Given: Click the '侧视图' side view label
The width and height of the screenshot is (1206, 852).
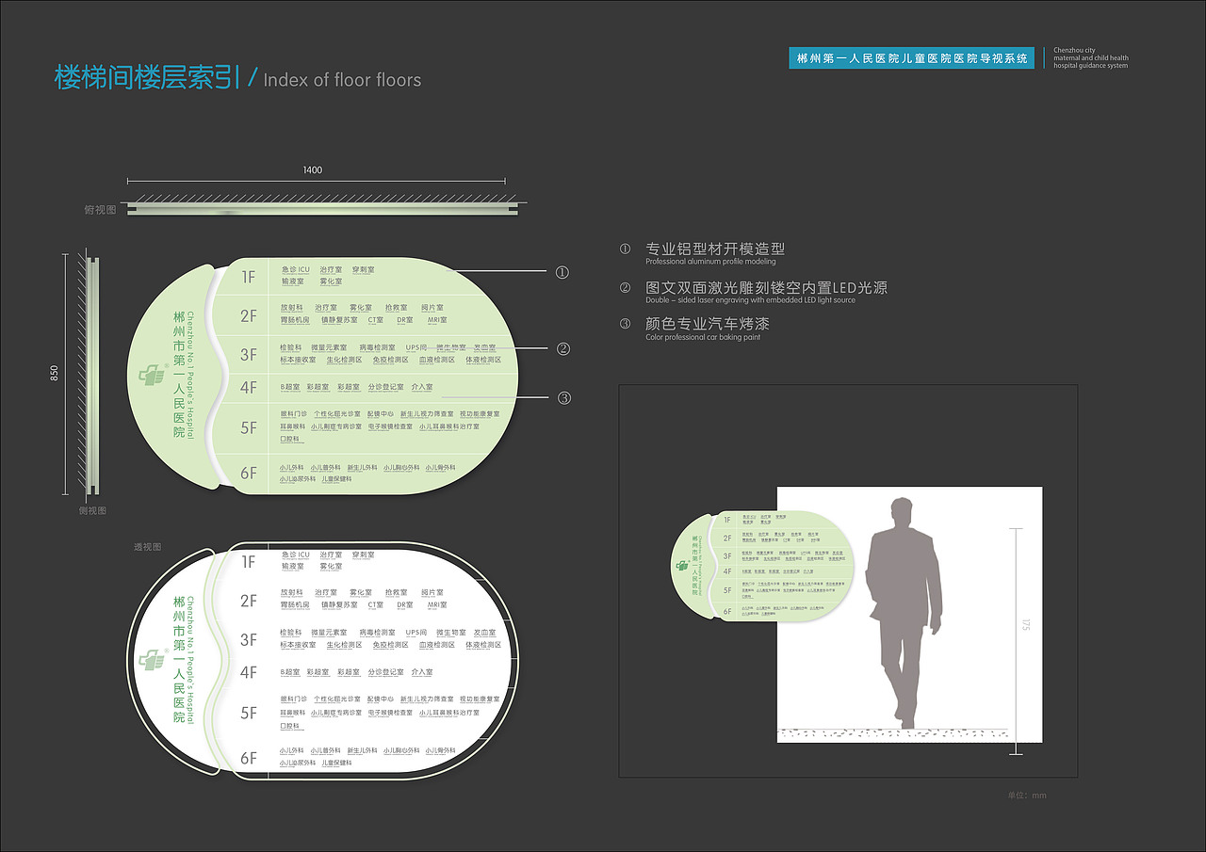Looking at the screenshot, I should click(x=92, y=510).
